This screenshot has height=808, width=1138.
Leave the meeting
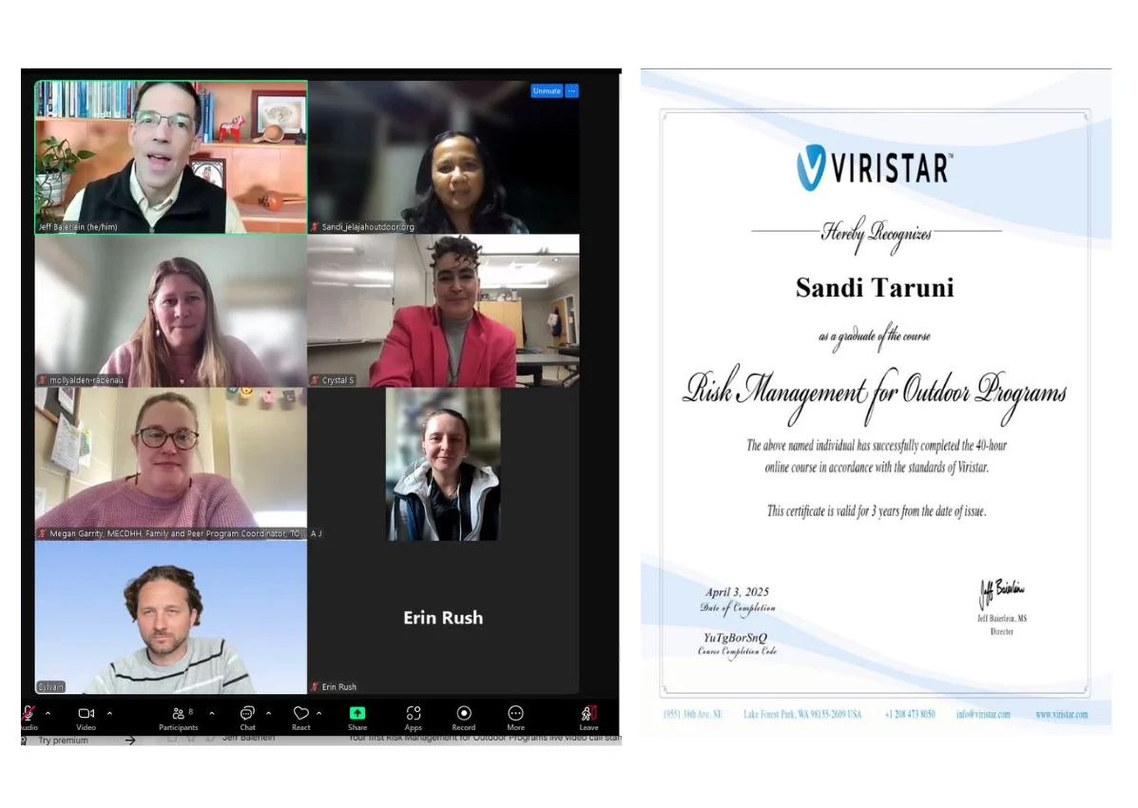pos(589,713)
